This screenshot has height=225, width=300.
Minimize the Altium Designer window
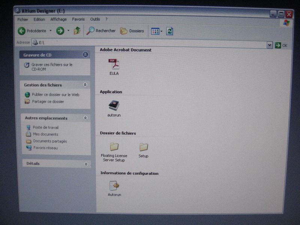point(273,14)
